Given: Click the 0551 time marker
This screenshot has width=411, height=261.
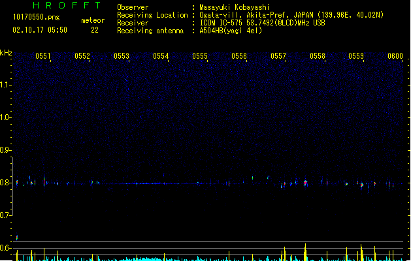Looking at the screenshot, I should (43, 56).
